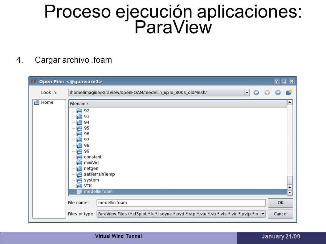Select the Home entry in sidebar
The width and height of the screenshot is (326, 244).
click(x=47, y=102)
